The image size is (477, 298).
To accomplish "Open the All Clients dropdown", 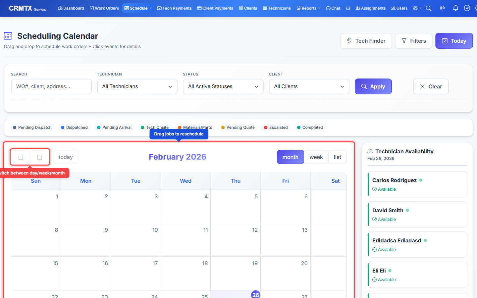I will (309, 86).
